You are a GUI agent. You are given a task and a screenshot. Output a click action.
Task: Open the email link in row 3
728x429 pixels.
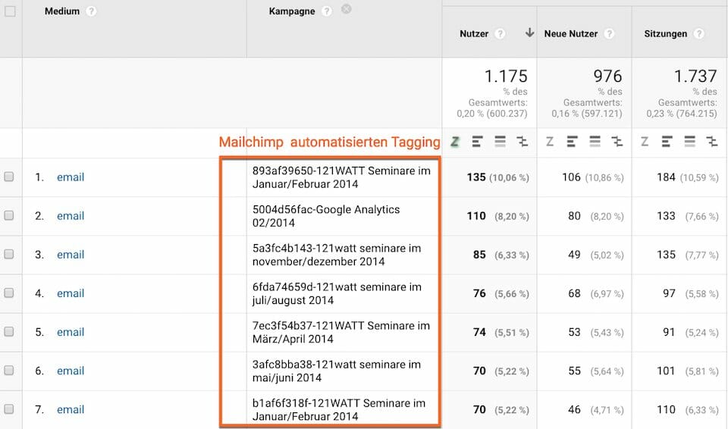(x=71, y=255)
